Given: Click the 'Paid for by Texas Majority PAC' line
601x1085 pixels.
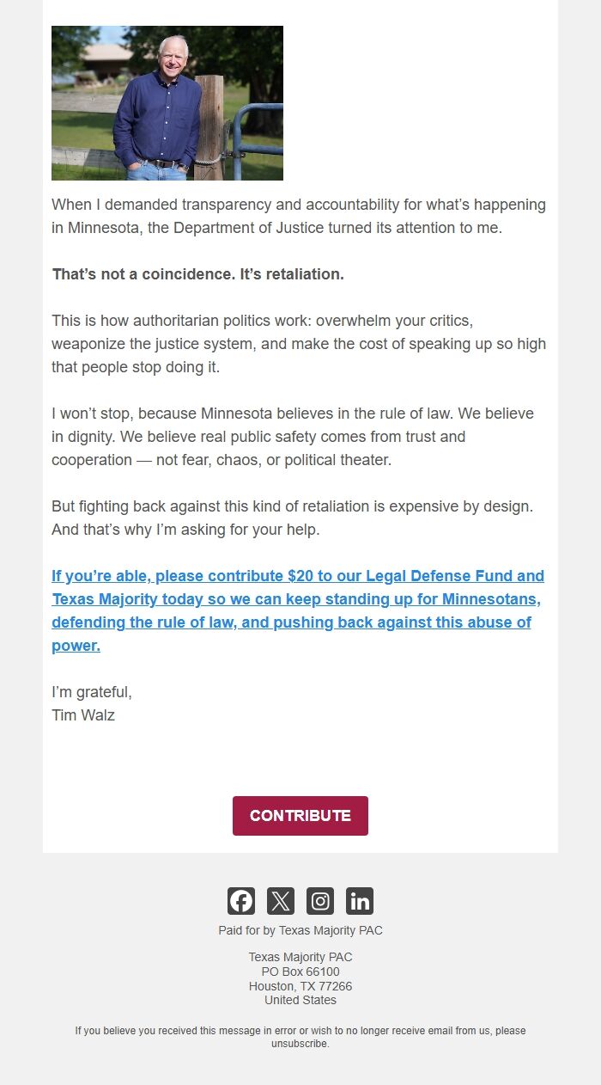Looking at the screenshot, I should point(300,929).
